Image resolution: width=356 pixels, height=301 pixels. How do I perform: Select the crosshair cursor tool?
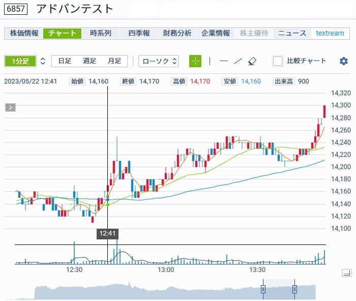pyautogui.click(x=195, y=61)
